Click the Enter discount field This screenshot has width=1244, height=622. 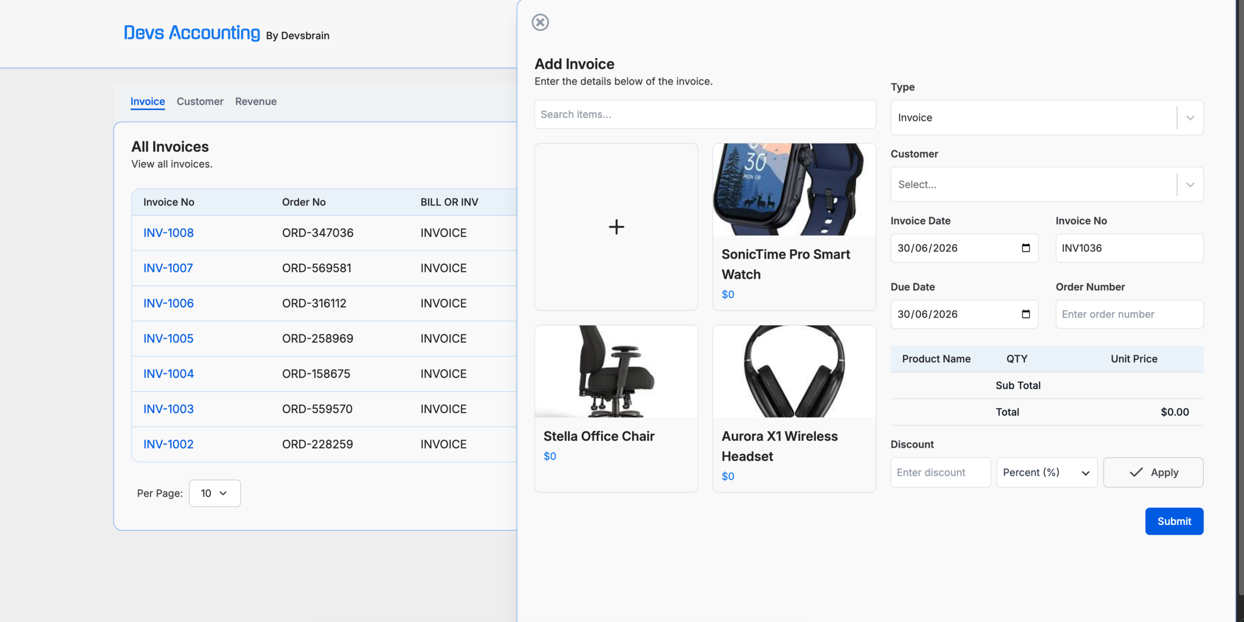coord(940,472)
